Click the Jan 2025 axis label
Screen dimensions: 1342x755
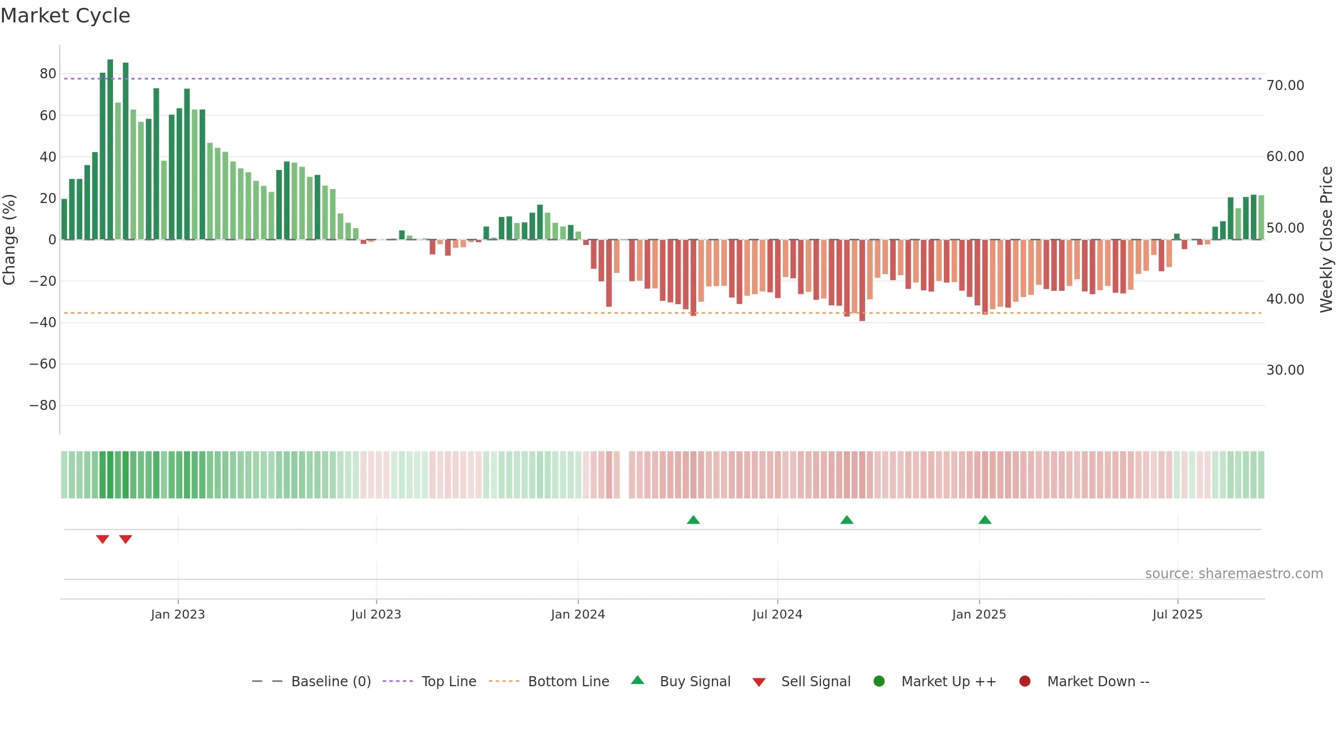pyautogui.click(x=979, y=614)
